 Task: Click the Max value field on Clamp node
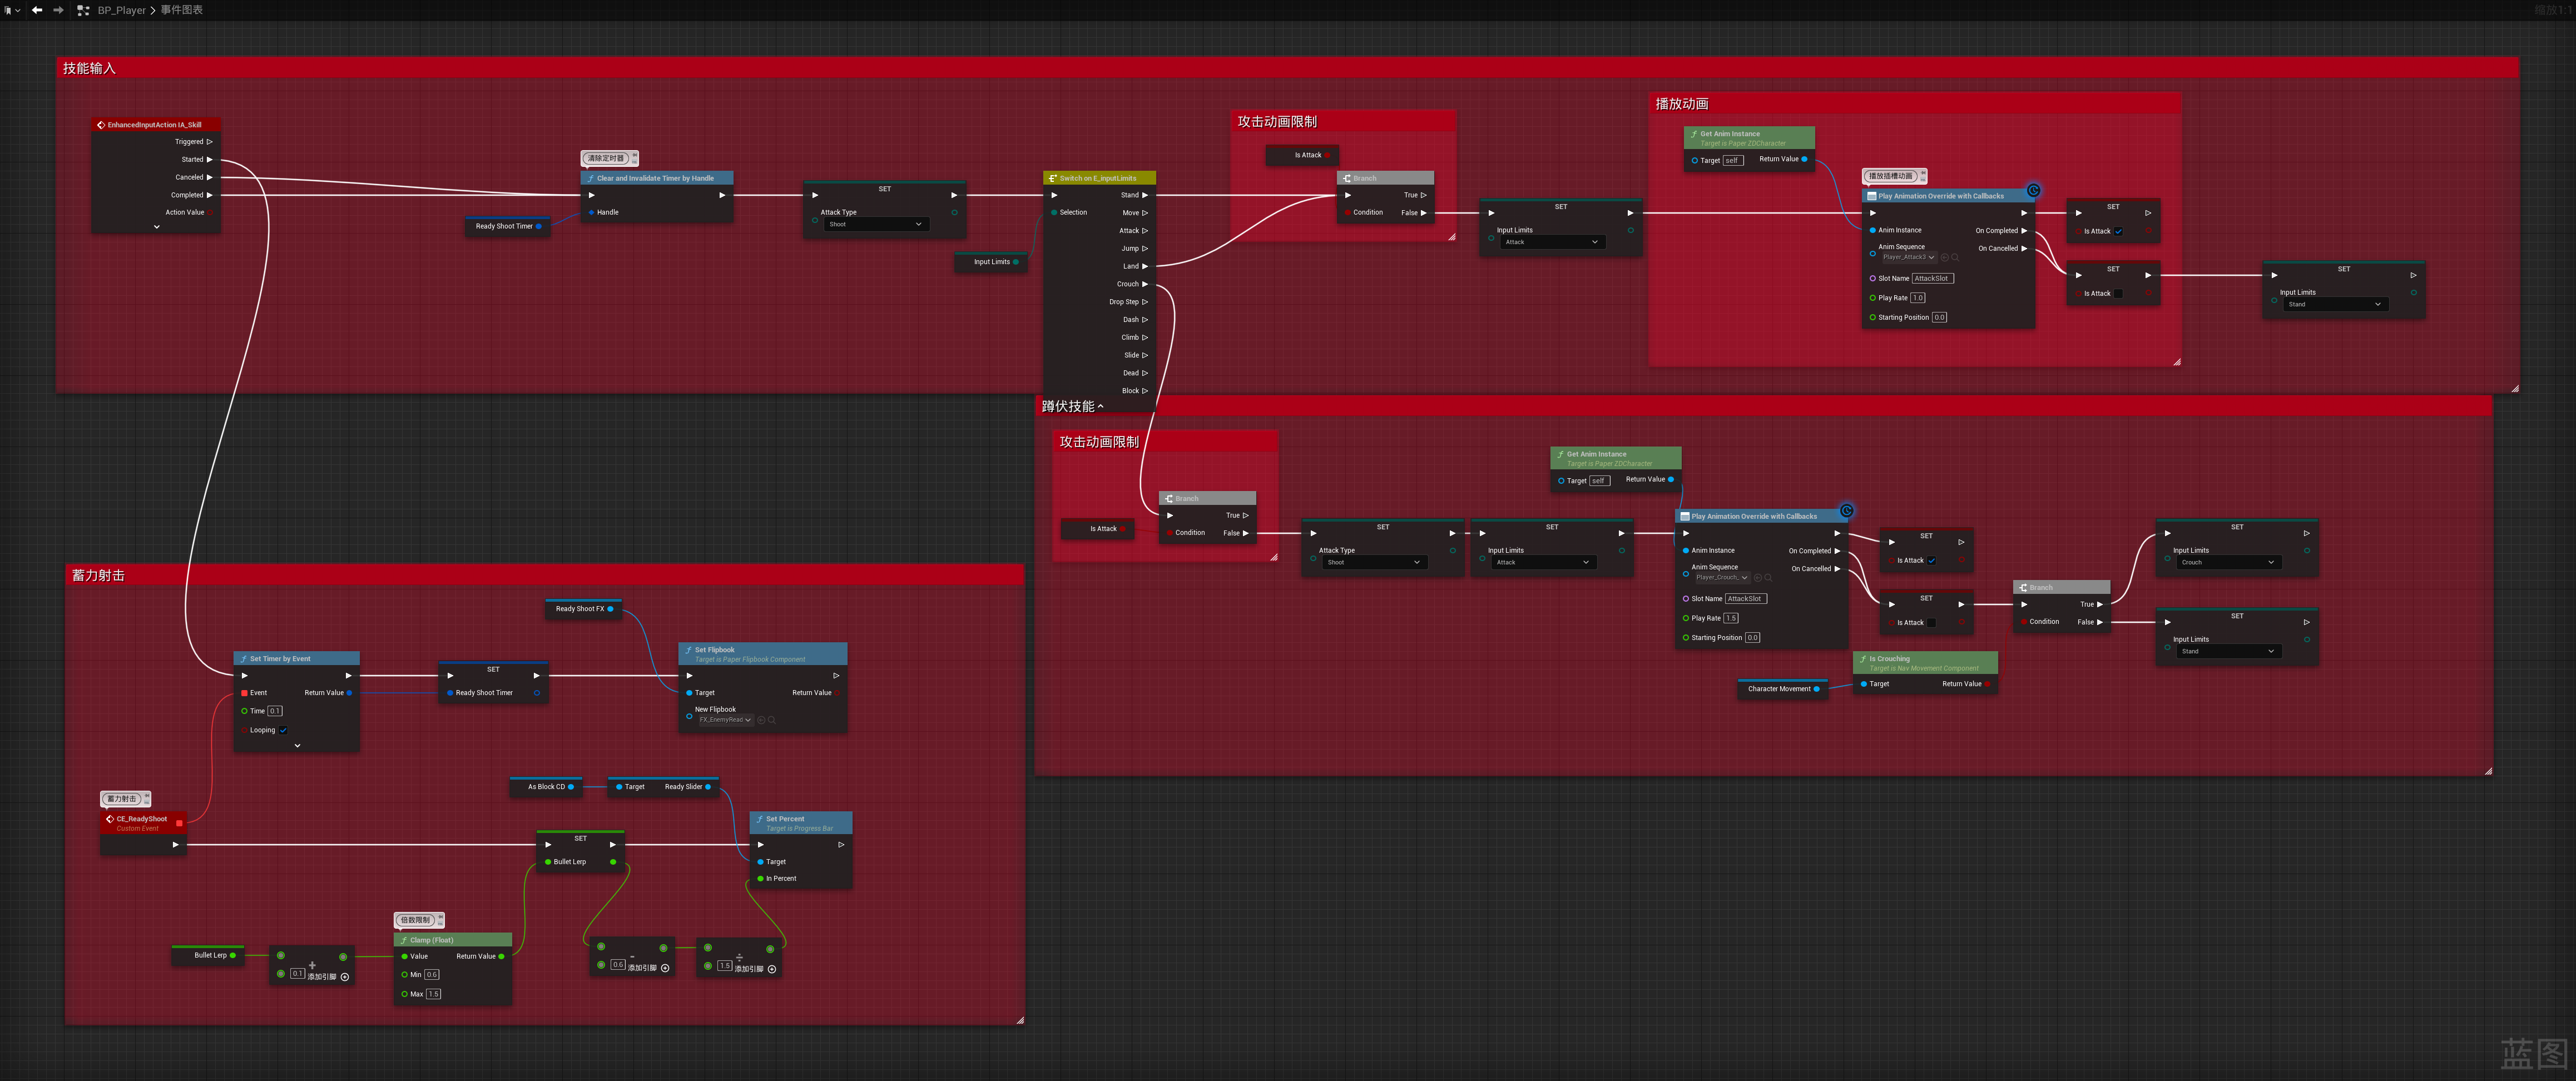click(433, 994)
